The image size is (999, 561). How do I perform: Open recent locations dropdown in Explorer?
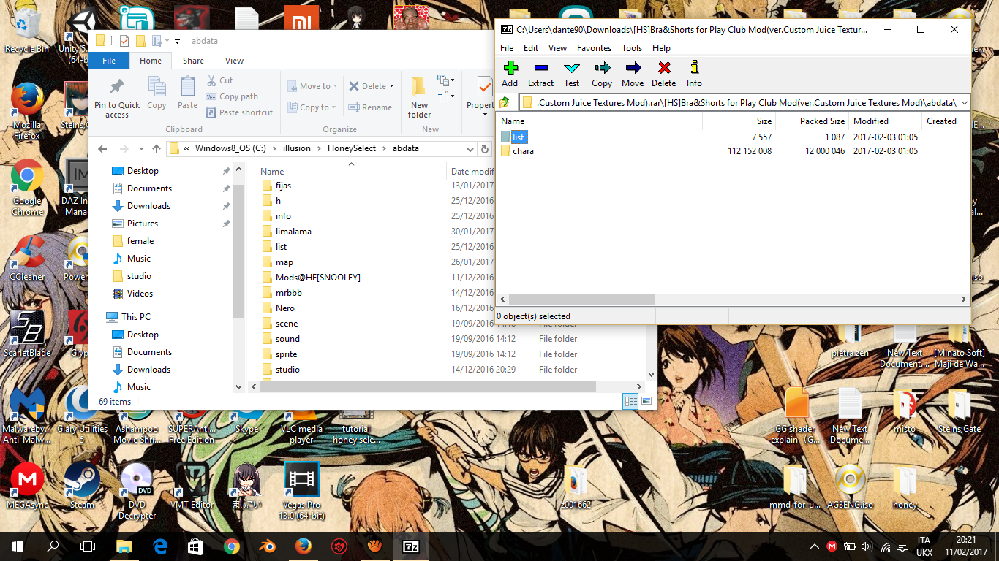140,148
